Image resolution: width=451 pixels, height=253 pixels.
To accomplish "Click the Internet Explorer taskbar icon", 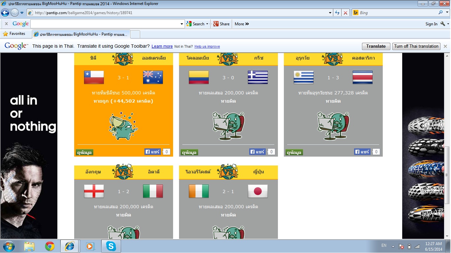I will coord(70,246).
